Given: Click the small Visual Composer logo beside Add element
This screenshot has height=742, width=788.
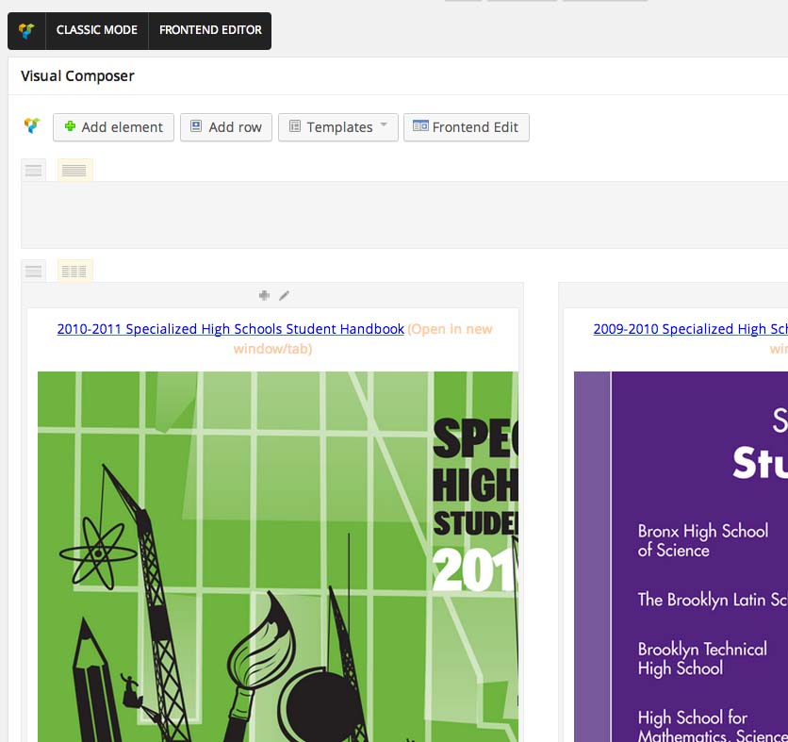Looking at the screenshot, I should point(32,125).
